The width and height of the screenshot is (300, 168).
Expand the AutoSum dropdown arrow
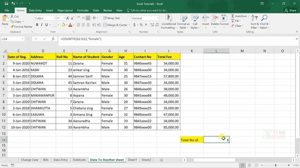[x=249, y=16]
